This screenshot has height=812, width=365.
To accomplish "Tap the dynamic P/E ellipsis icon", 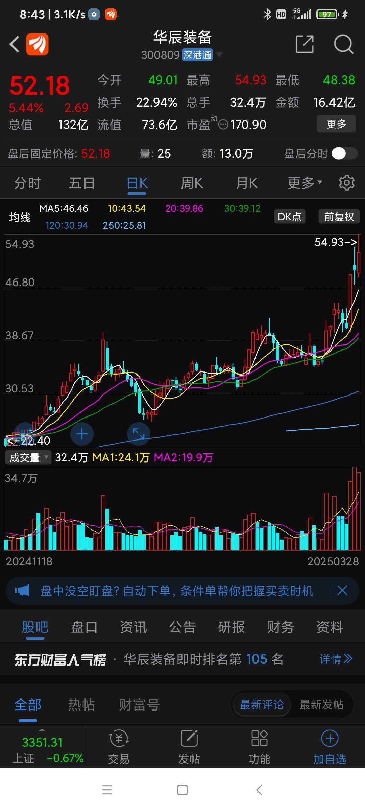I will pyautogui.click(x=223, y=125).
